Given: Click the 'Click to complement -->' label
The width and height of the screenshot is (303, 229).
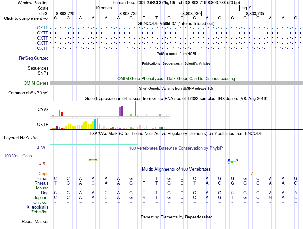Looking at the screenshot, I should pyautogui.click(x=26, y=18).
